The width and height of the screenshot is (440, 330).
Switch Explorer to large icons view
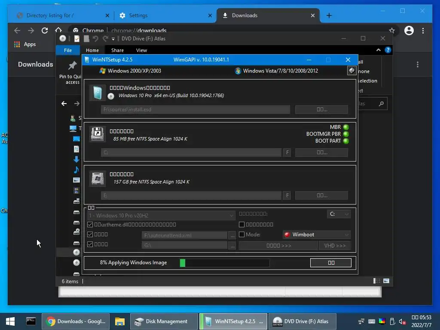[386, 281]
